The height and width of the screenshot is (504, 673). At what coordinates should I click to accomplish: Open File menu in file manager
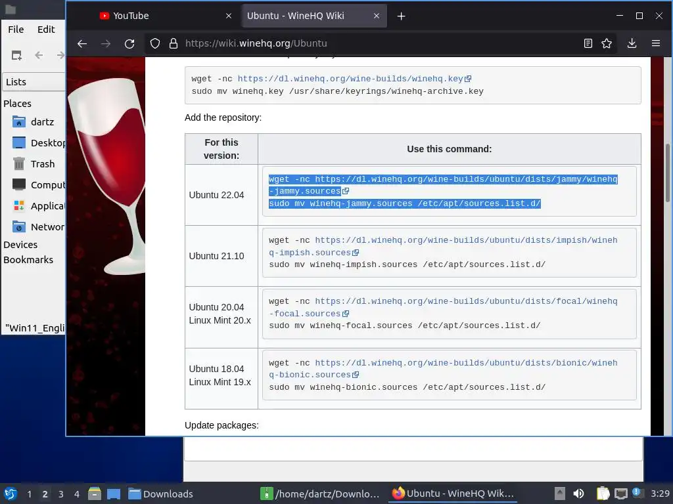[x=16, y=30]
